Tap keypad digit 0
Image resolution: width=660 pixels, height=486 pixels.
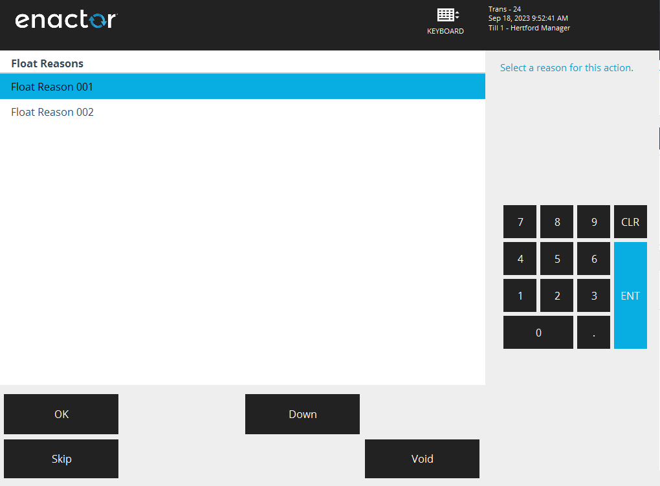coord(538,332)
